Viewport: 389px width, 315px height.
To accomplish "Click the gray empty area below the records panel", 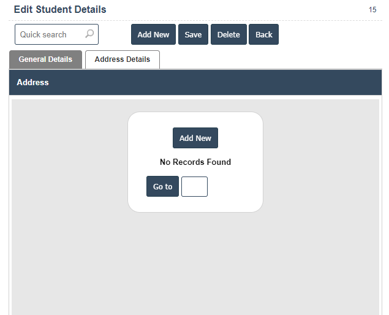I will point(196,264).
